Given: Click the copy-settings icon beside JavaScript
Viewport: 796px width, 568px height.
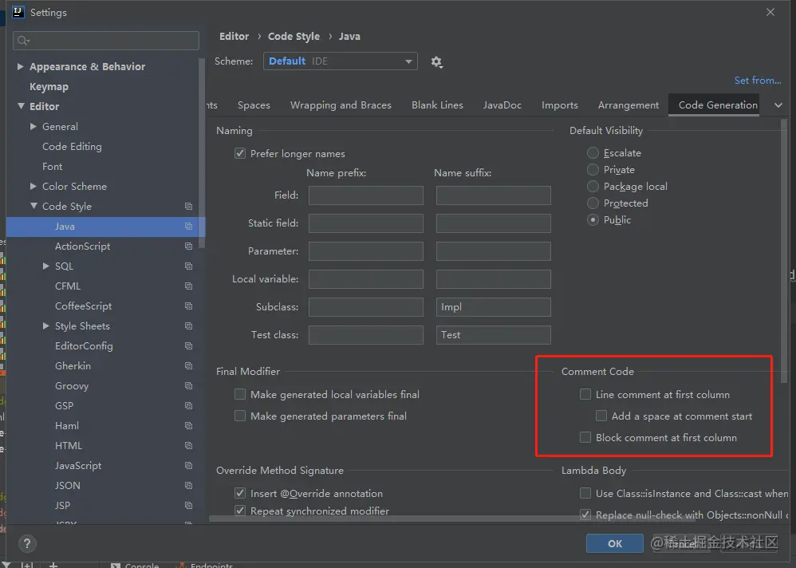Looking at the screenshot, I should (x=188, y=465).
